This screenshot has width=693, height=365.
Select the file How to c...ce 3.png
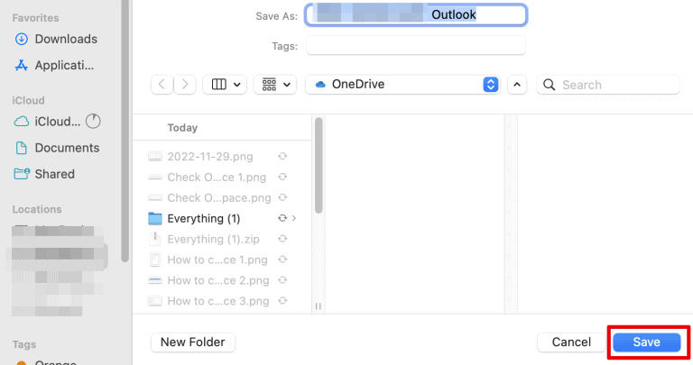(x=217, y=301)
